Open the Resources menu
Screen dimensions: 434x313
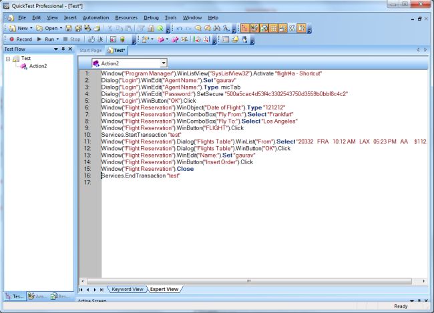tap(126, 18)
